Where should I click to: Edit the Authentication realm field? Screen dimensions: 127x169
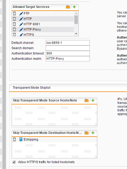pos(68,59)
